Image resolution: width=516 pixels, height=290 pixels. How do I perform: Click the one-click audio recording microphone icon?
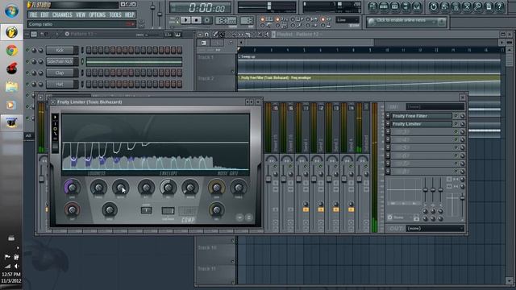(x=478, y=6)
